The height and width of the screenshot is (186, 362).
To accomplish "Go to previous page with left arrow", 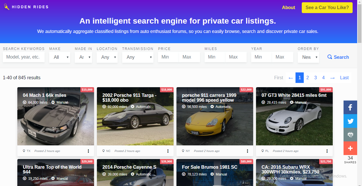I will [x=291, y=78].
